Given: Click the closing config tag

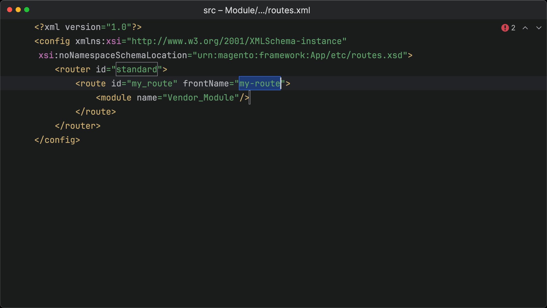Looking at the screenshot, I should (57, 140).
